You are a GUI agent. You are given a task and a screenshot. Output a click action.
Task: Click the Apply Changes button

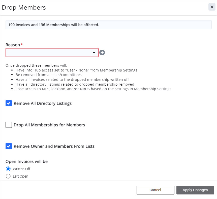click(195, 190)
